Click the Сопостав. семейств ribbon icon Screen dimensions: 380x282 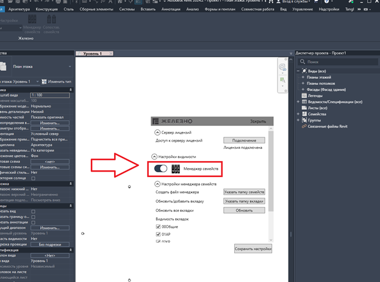(x=51, y=19)
